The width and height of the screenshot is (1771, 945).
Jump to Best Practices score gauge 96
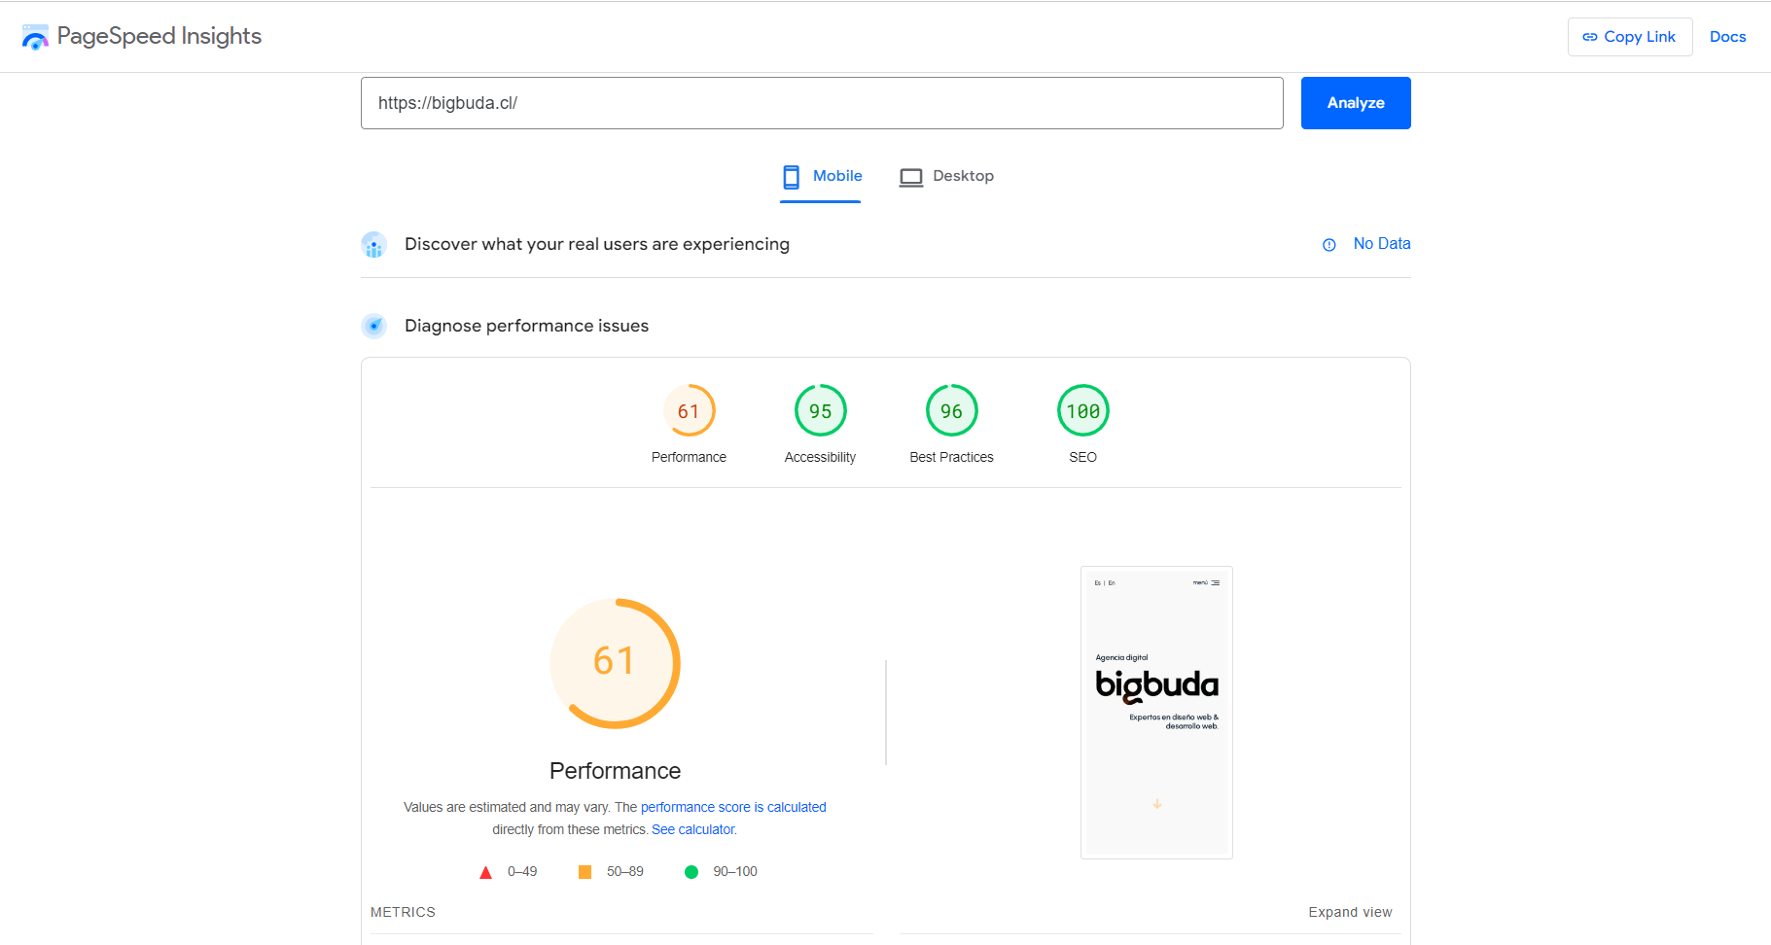(x=952, y=411)
